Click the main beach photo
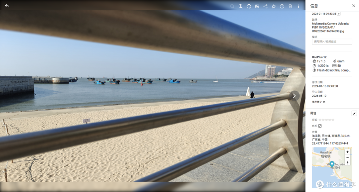 tap(153, 96)
